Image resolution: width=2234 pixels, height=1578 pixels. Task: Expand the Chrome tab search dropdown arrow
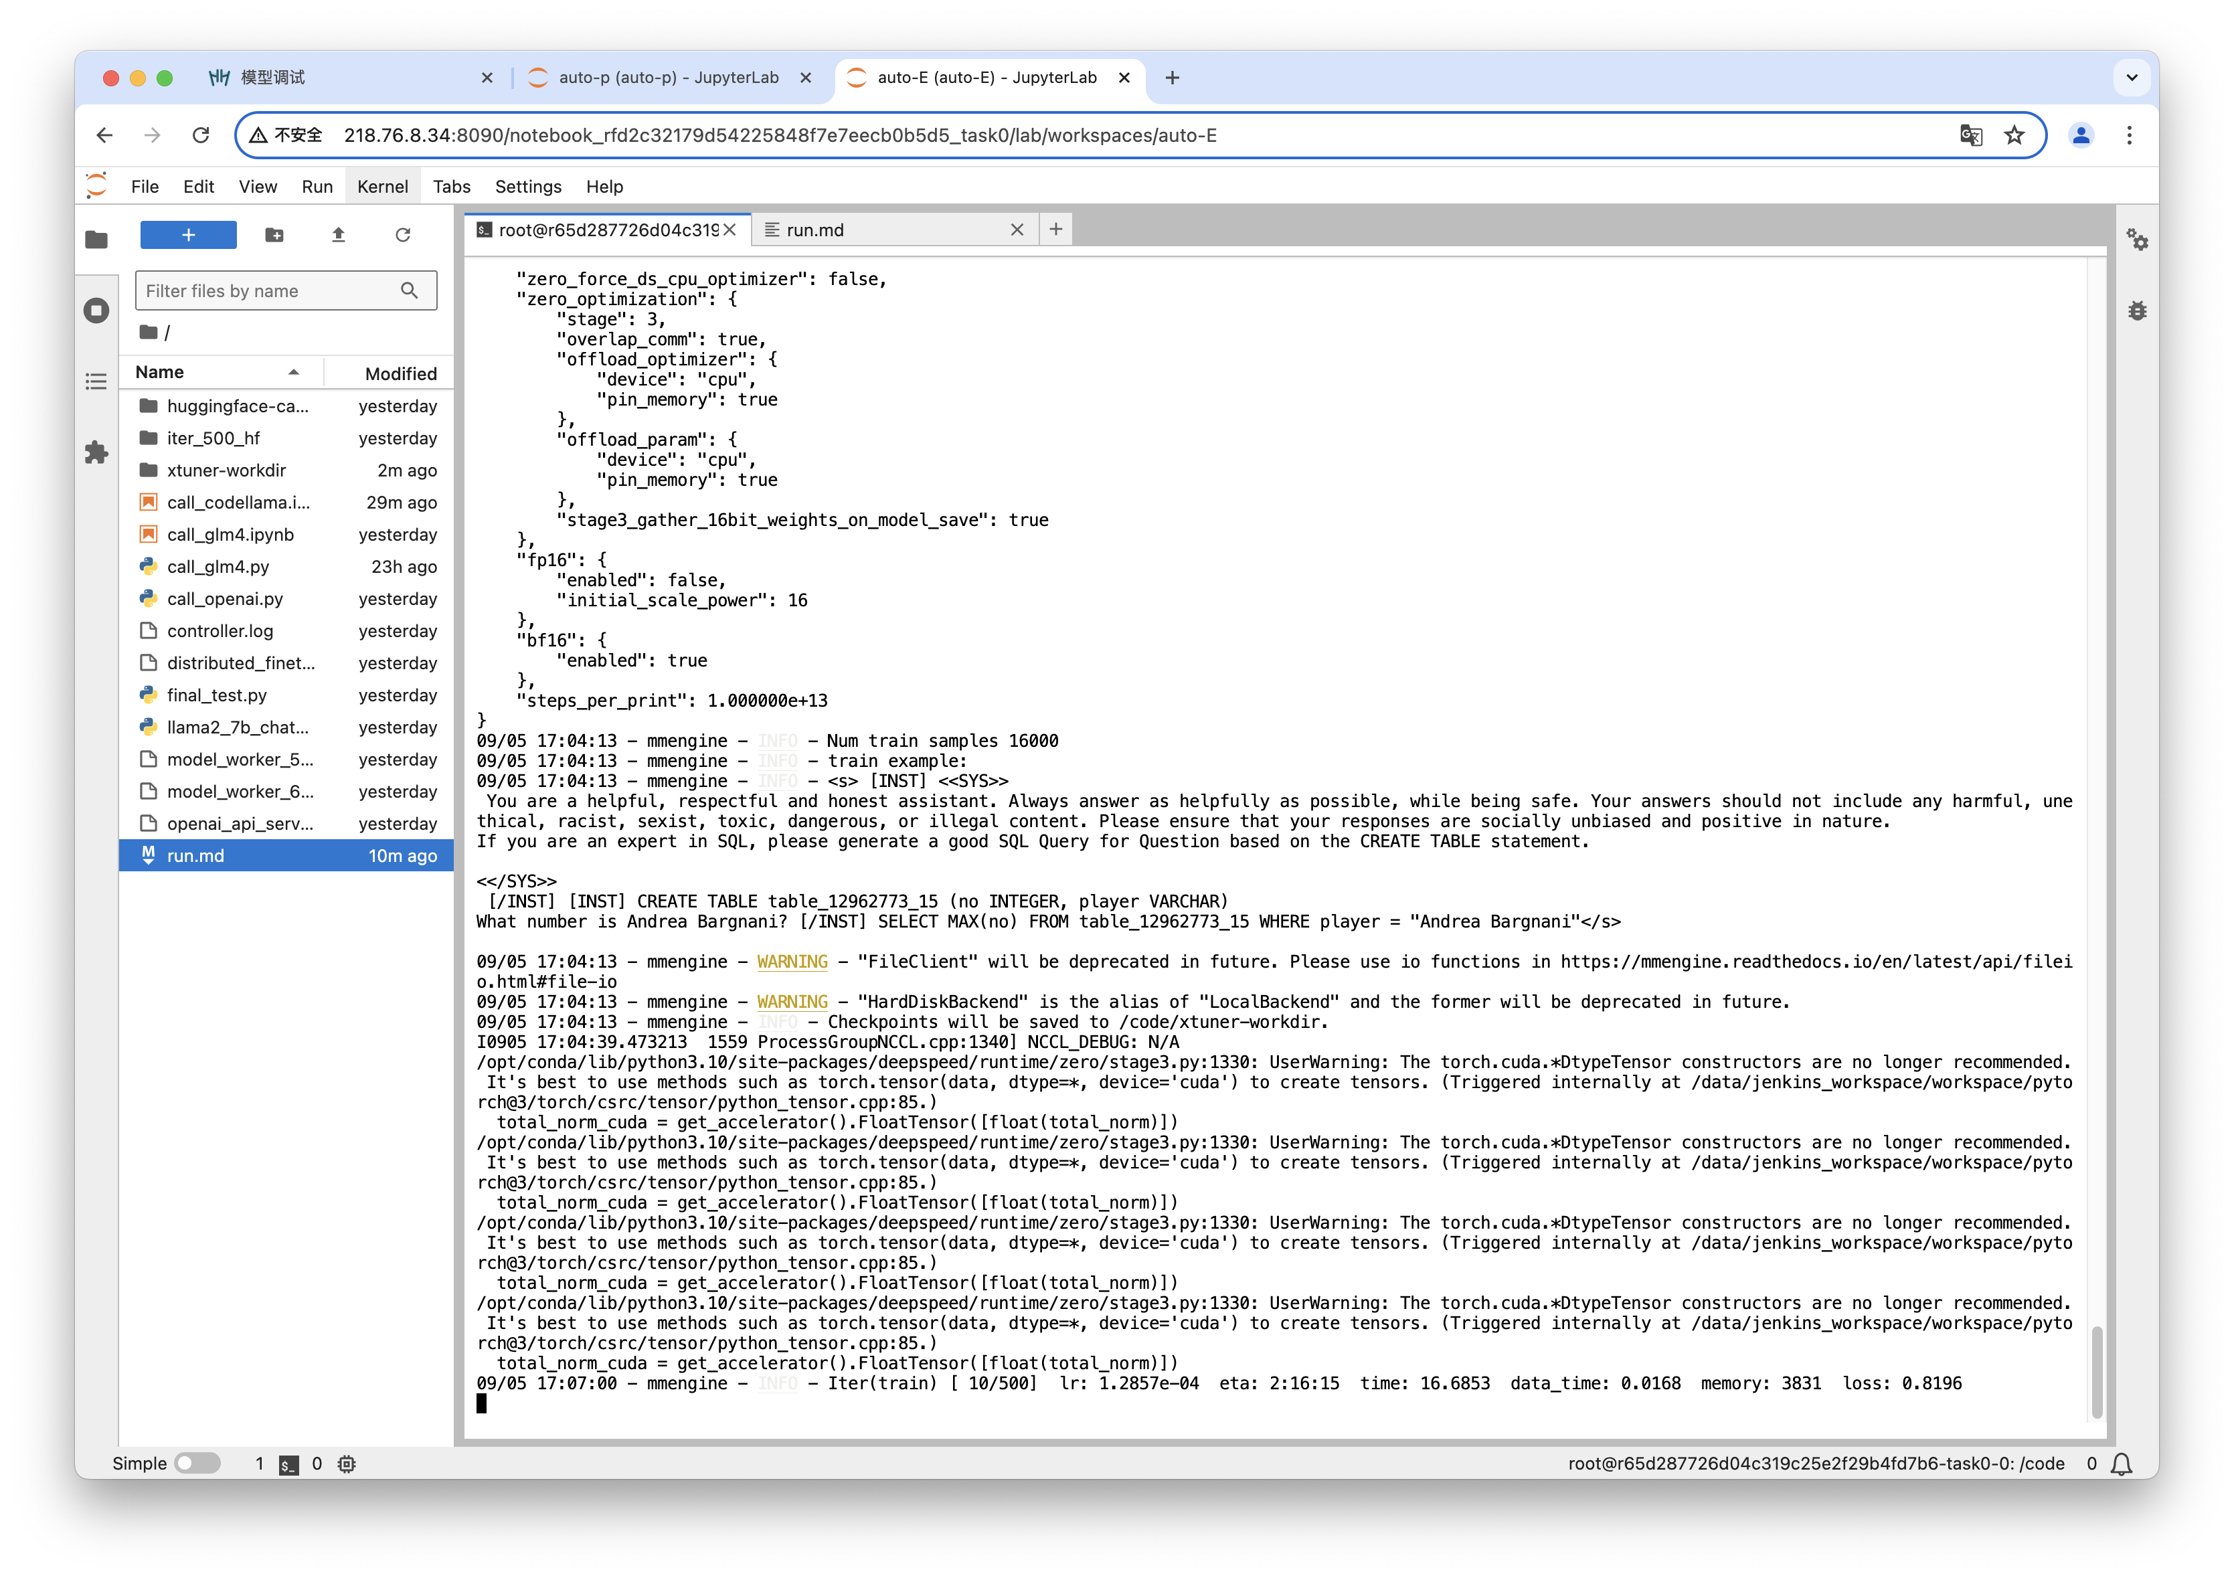(2132, 78)
